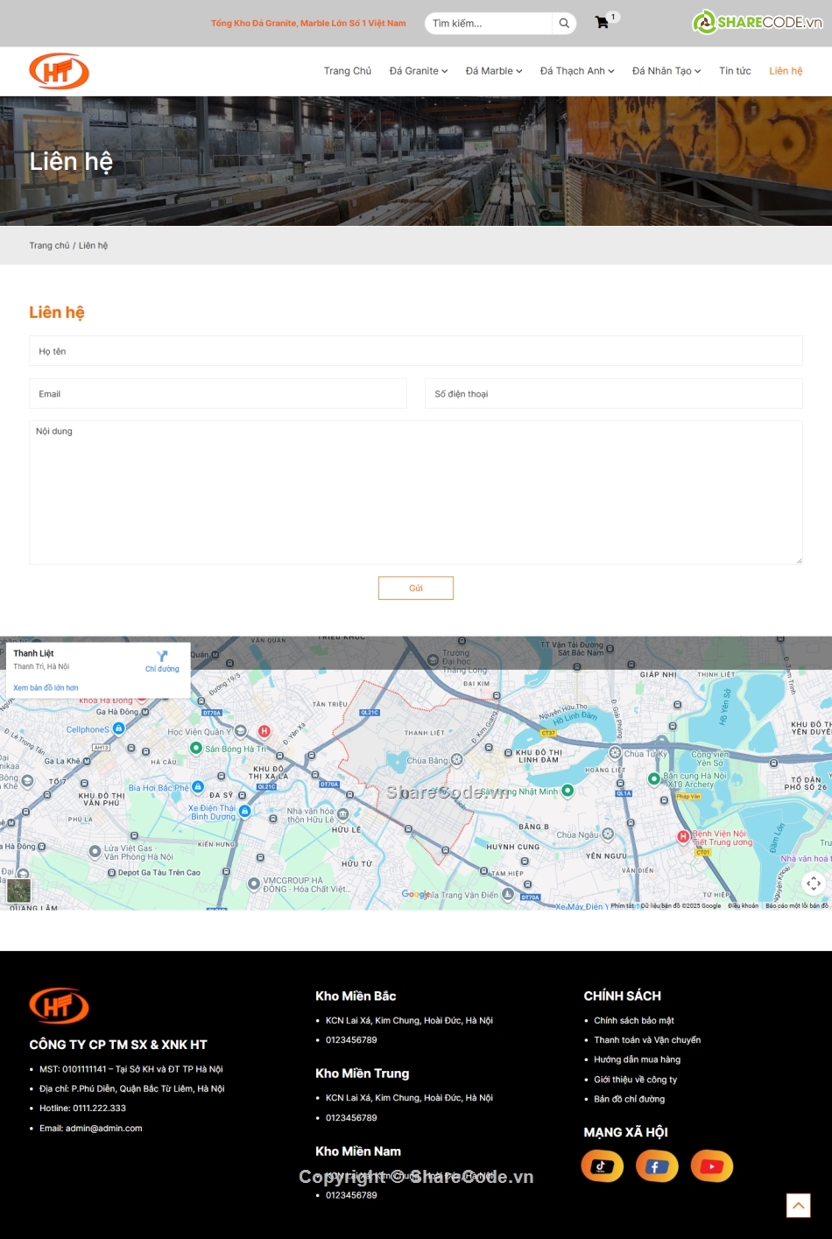Open the Facebook social icon in footer

tap(657, 1165)
